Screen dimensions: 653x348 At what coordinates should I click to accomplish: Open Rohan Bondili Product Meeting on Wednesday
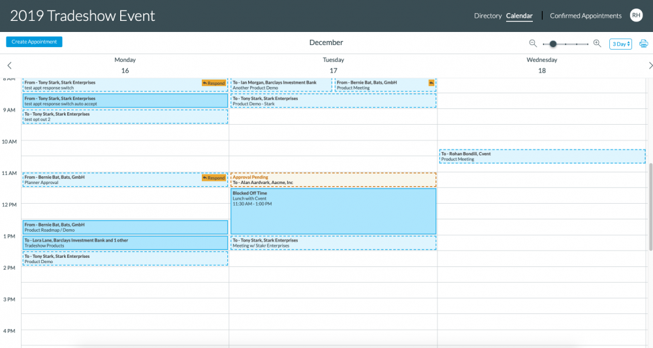pos(542,156)
